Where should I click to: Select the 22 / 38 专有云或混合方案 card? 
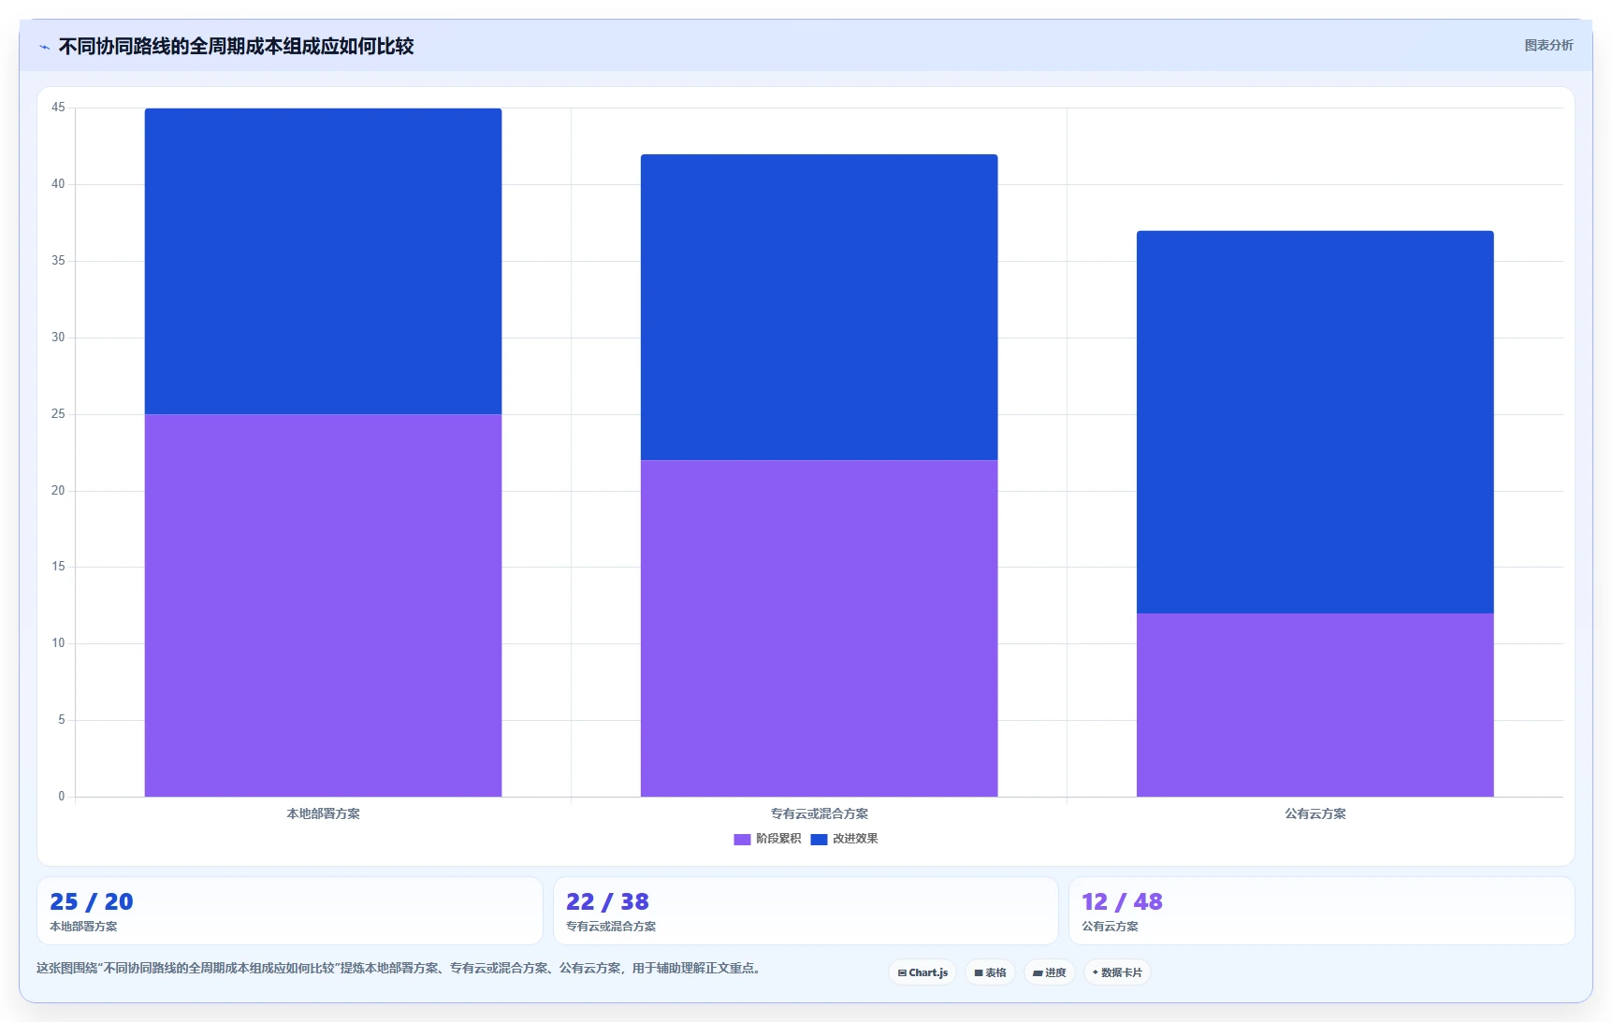tap(806, 911)
